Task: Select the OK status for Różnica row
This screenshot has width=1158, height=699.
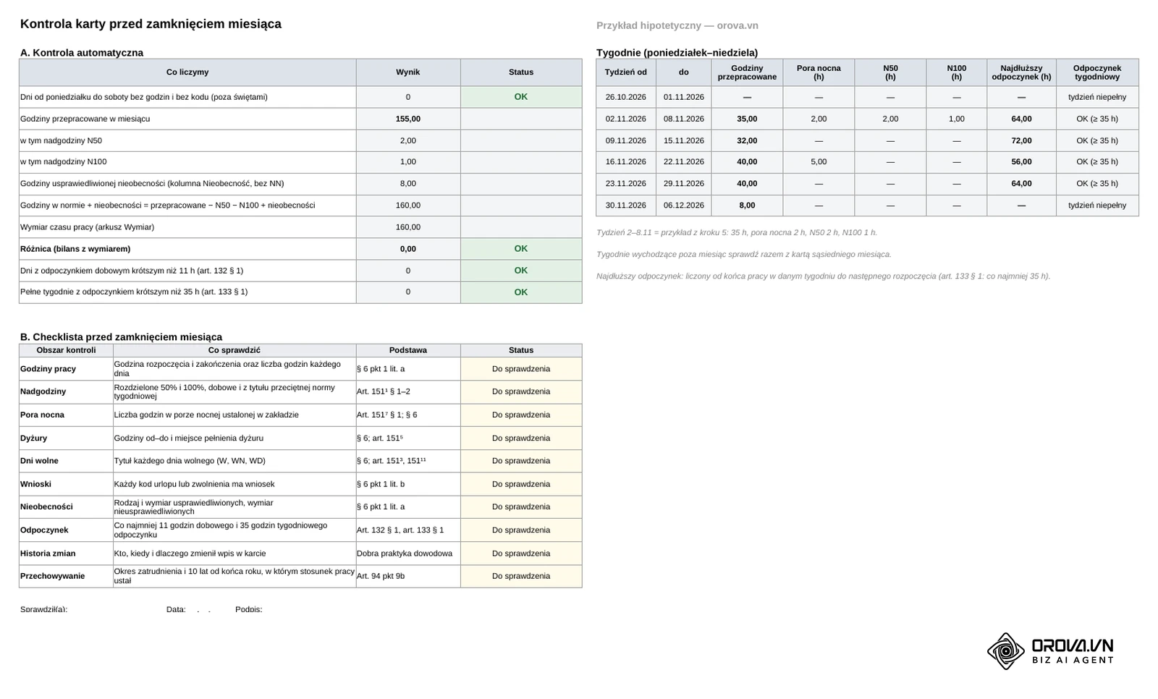Action: (521, 249)
